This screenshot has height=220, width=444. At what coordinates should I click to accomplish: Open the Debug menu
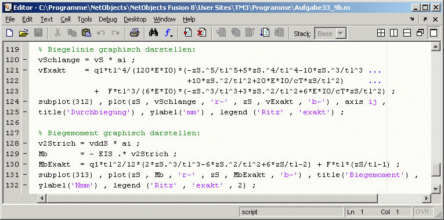point(107,19)
